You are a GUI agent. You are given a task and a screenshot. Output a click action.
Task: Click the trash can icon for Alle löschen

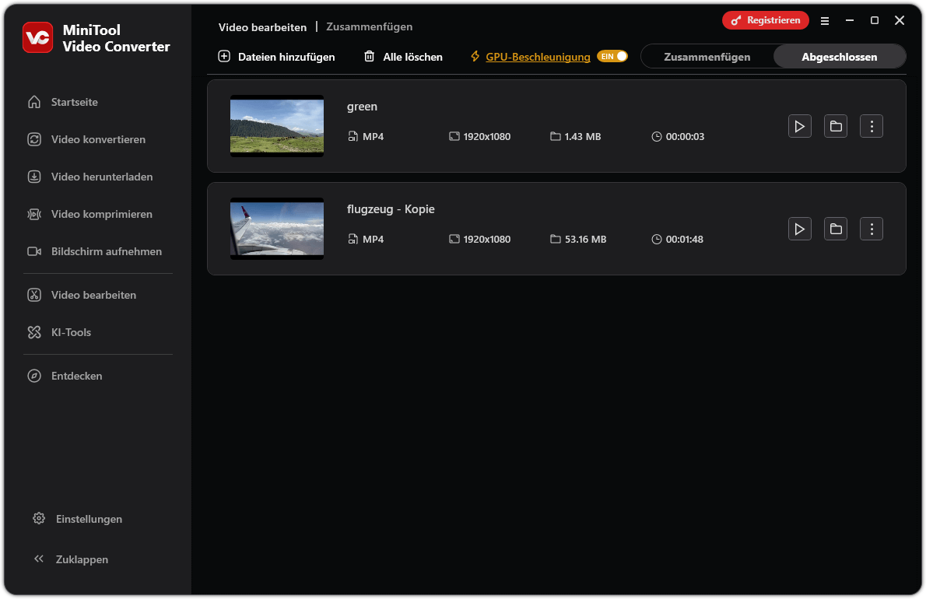coord(369,56)
